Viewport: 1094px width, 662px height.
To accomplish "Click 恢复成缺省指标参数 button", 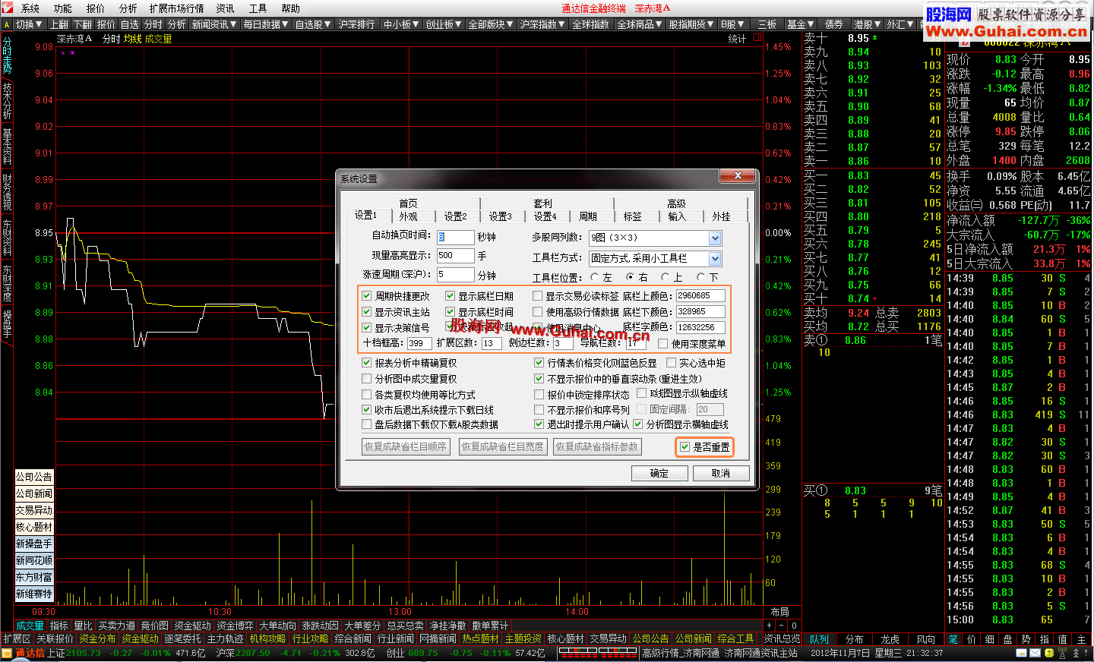I will tap(597, 446).
